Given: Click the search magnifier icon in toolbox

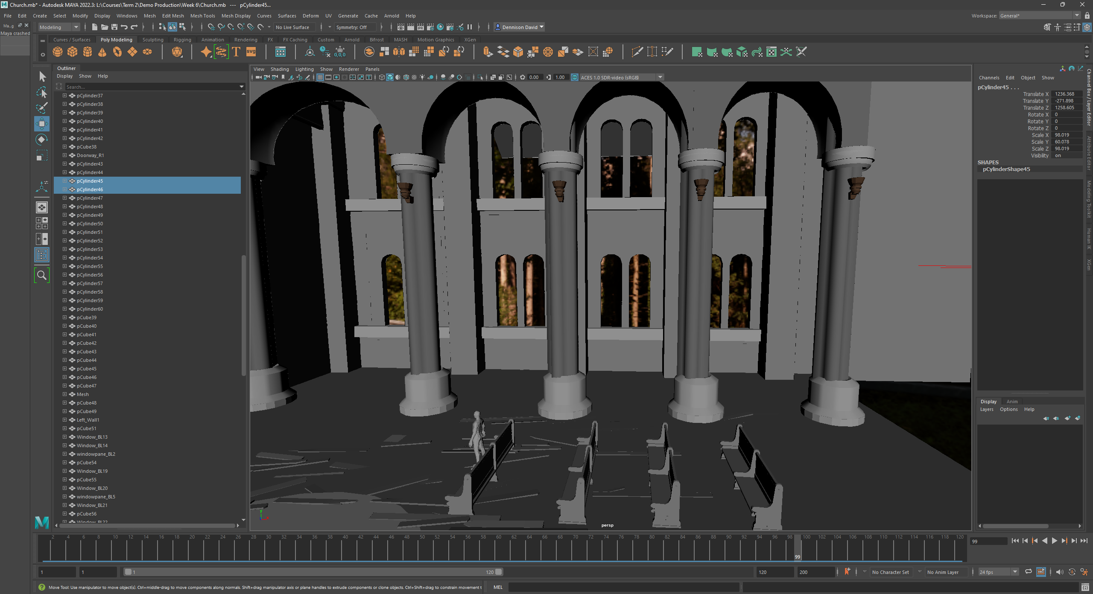Looking at the screenshot, I should 42,275.
